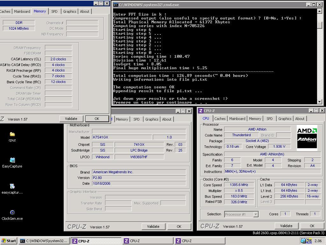Switch to cmd.exe via its taskbar button
This screenshot has width=326, height=245.
(44, 241)
